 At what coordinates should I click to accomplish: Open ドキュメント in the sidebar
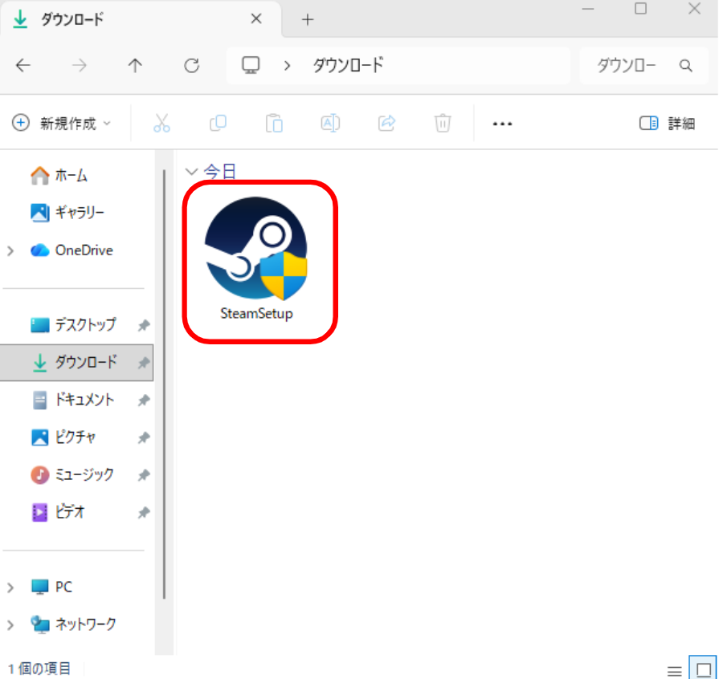pyautogui.click(x=72, y=400)
